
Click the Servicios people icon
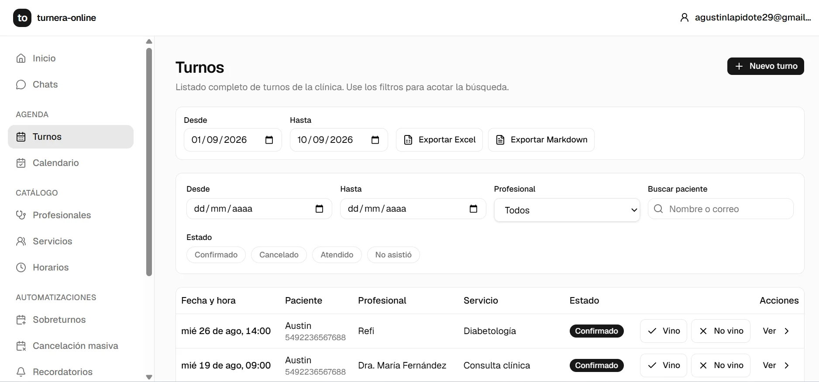click(x=21, y=241)
